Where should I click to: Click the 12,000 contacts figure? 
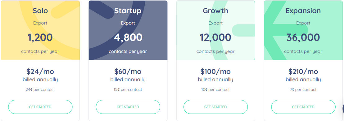(215, 38)
